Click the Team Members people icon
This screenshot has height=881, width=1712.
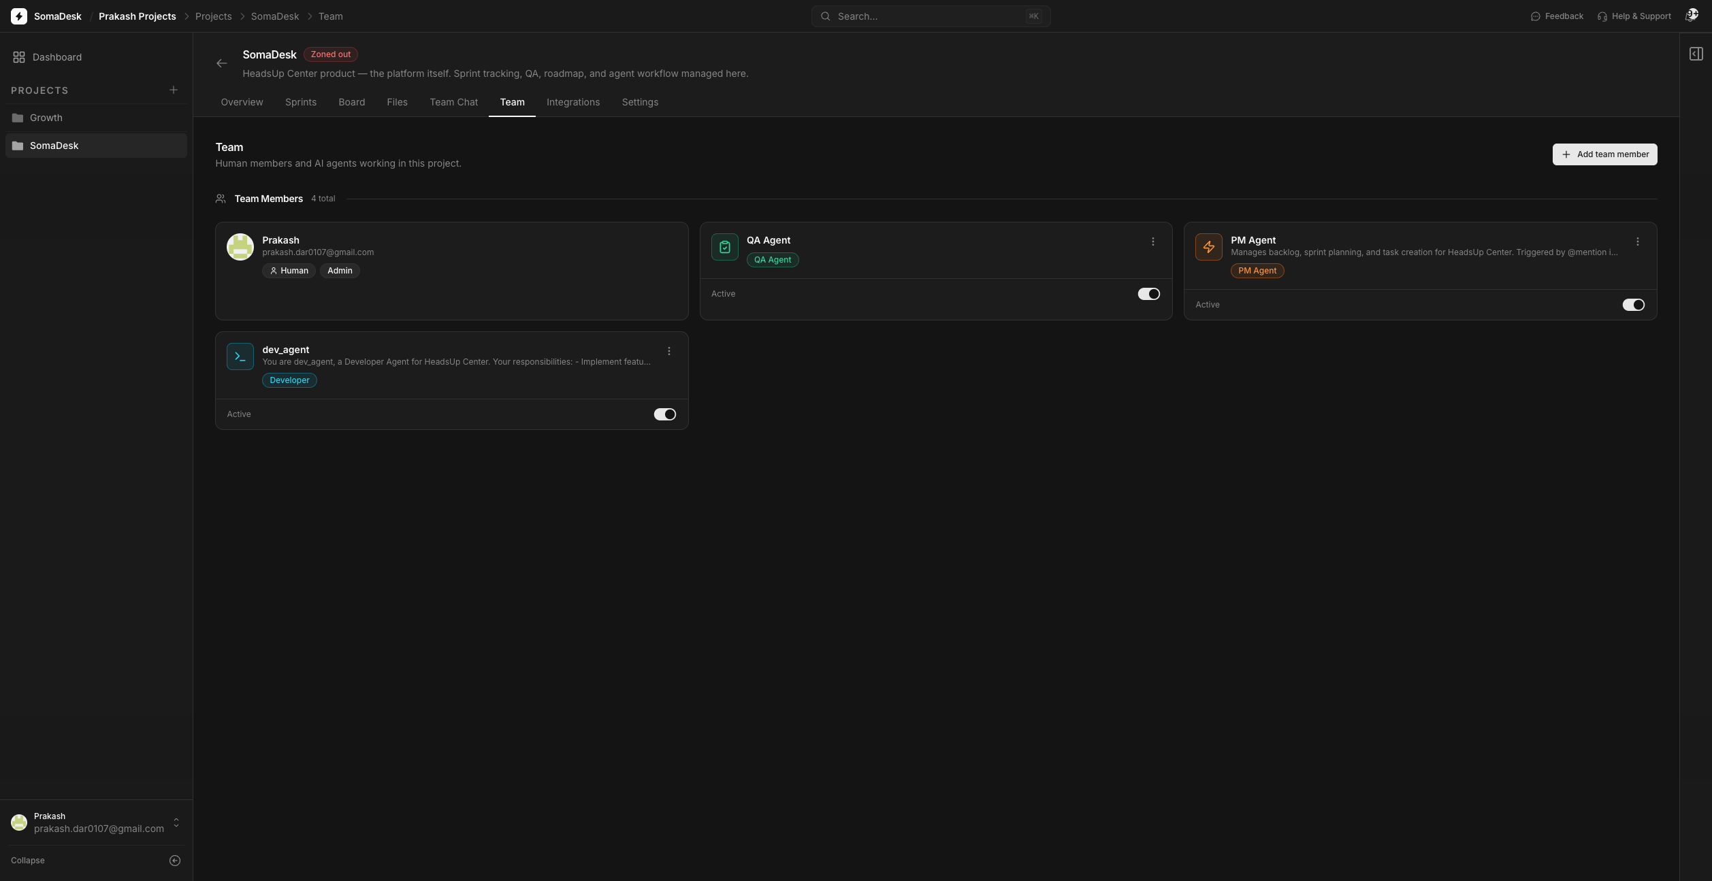pyautogui.click(x=221, y=199)
